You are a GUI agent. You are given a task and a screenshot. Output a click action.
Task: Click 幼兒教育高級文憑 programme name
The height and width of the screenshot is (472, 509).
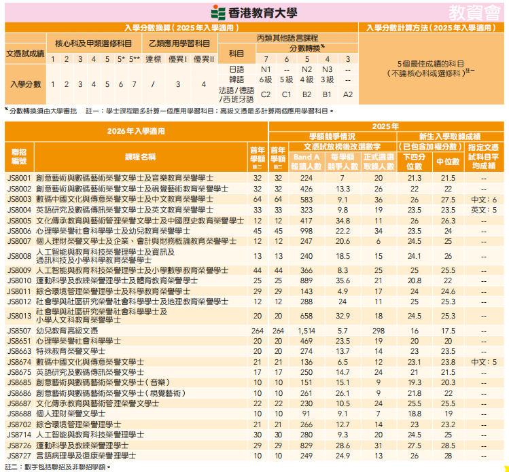click(x=67, y=331)
